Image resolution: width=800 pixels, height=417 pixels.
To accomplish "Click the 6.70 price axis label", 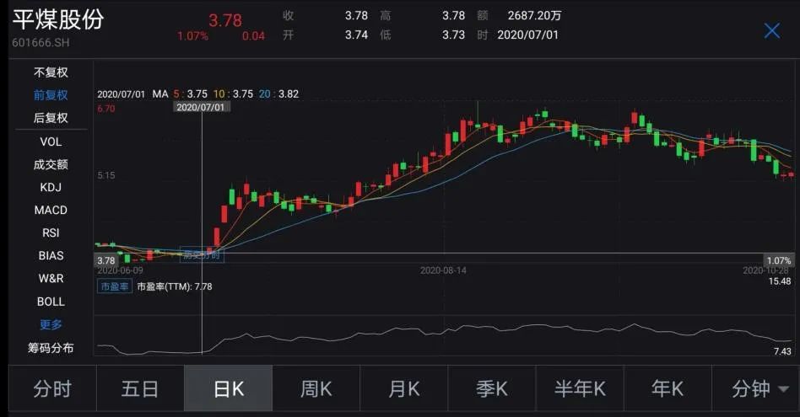I will tap(106, 109).
